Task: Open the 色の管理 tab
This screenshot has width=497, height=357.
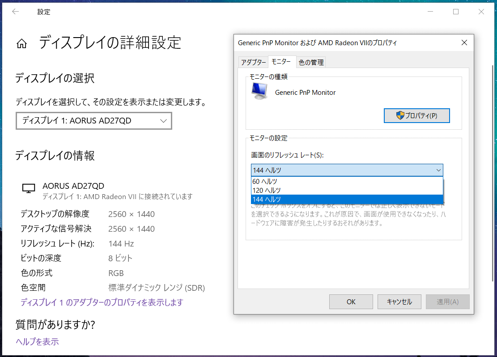Action: click(311, 62)
